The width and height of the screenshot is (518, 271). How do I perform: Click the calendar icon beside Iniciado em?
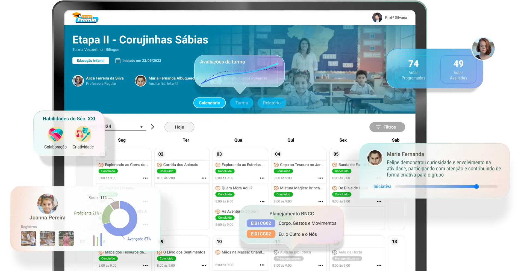point(118,61)
